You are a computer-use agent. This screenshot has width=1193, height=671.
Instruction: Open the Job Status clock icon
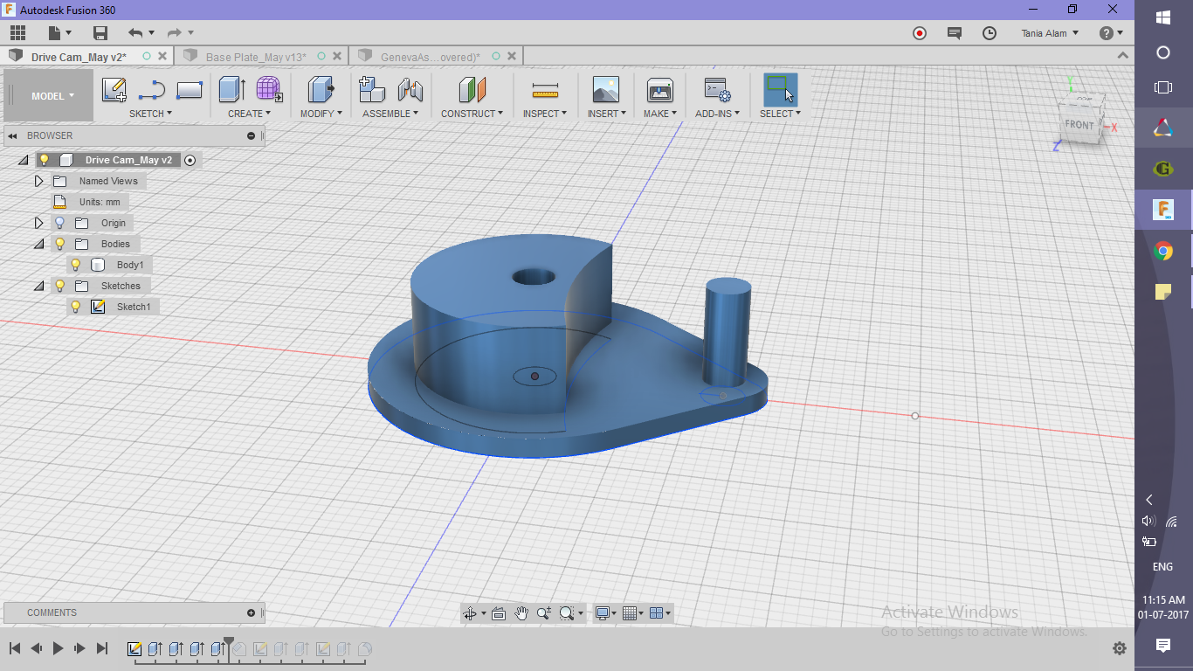(x=990, y=33)
